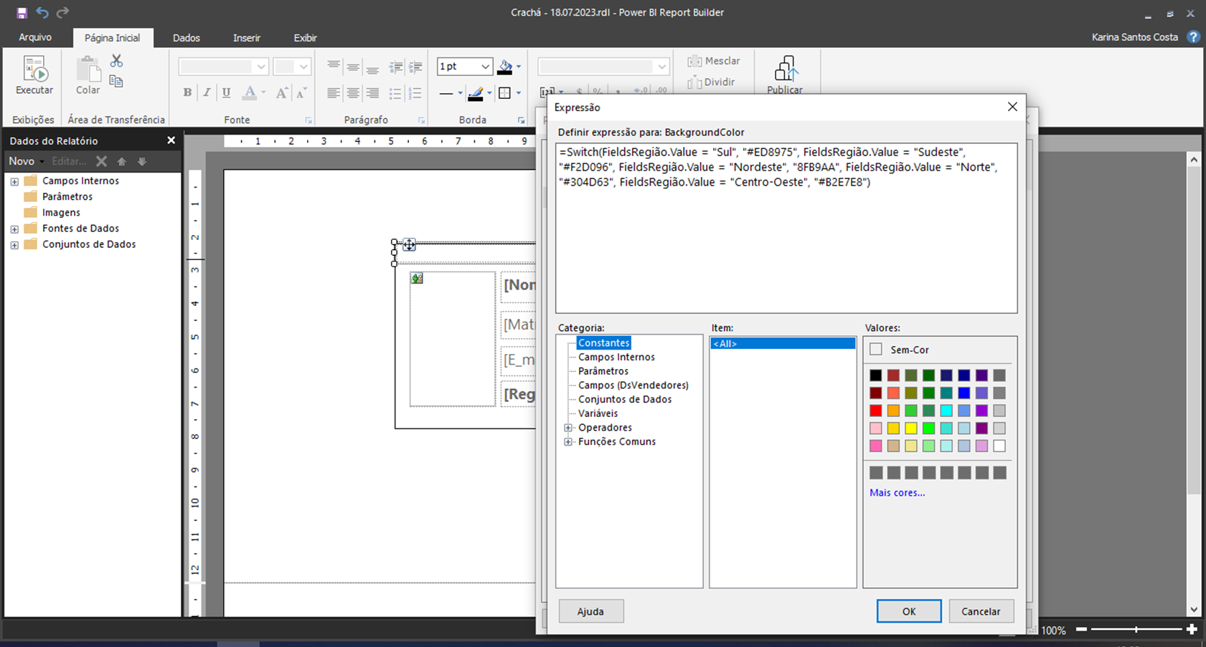Screen dimensions: 1206x647
Task: Close the Dados do Relatório panel
Action: click(x=171, y=140)
